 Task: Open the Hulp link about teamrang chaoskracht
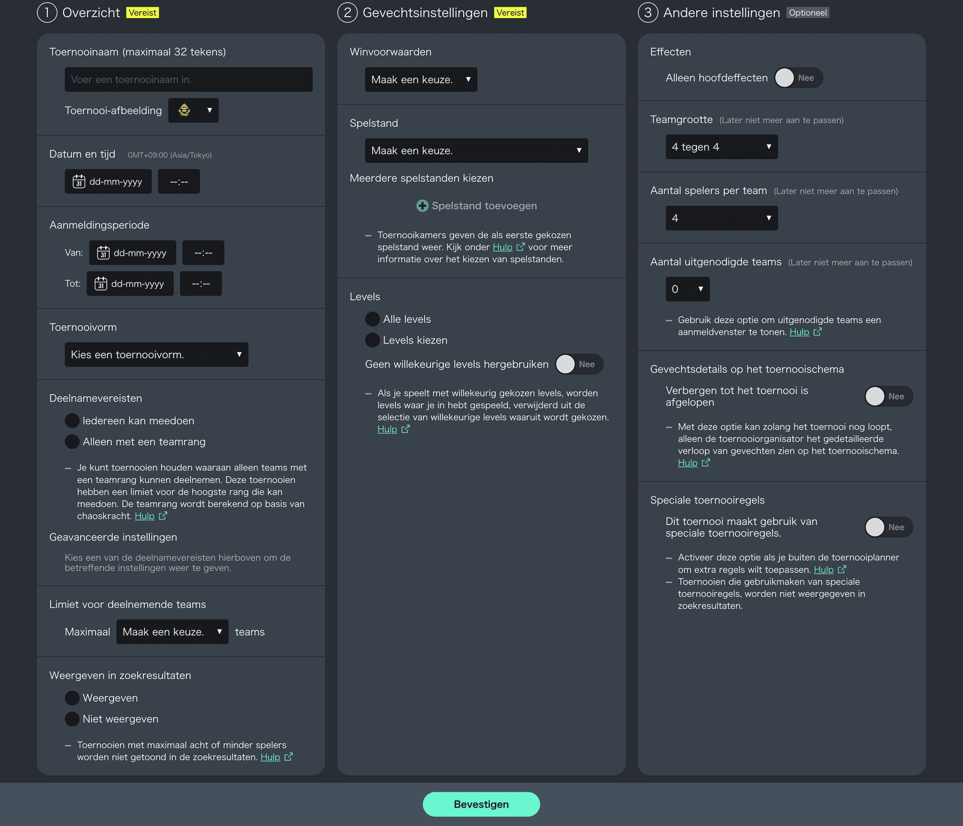[144, 515]
